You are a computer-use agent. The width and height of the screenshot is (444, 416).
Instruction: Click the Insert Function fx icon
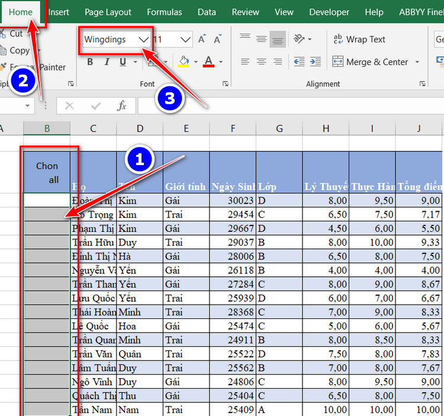pos(121,106)
